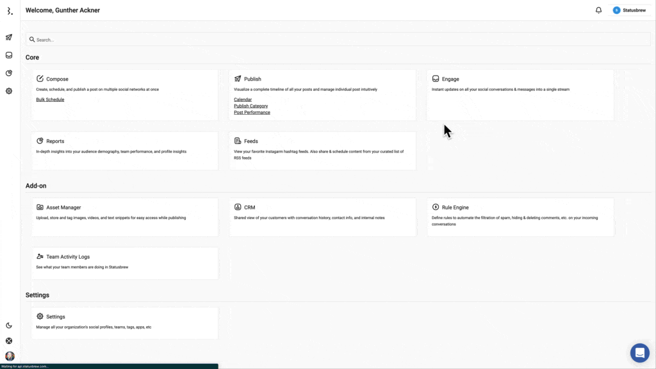Open the Statusbrew organization switcher
The height and width of the screenshot is (369, 656).
[x=628, y=10]
